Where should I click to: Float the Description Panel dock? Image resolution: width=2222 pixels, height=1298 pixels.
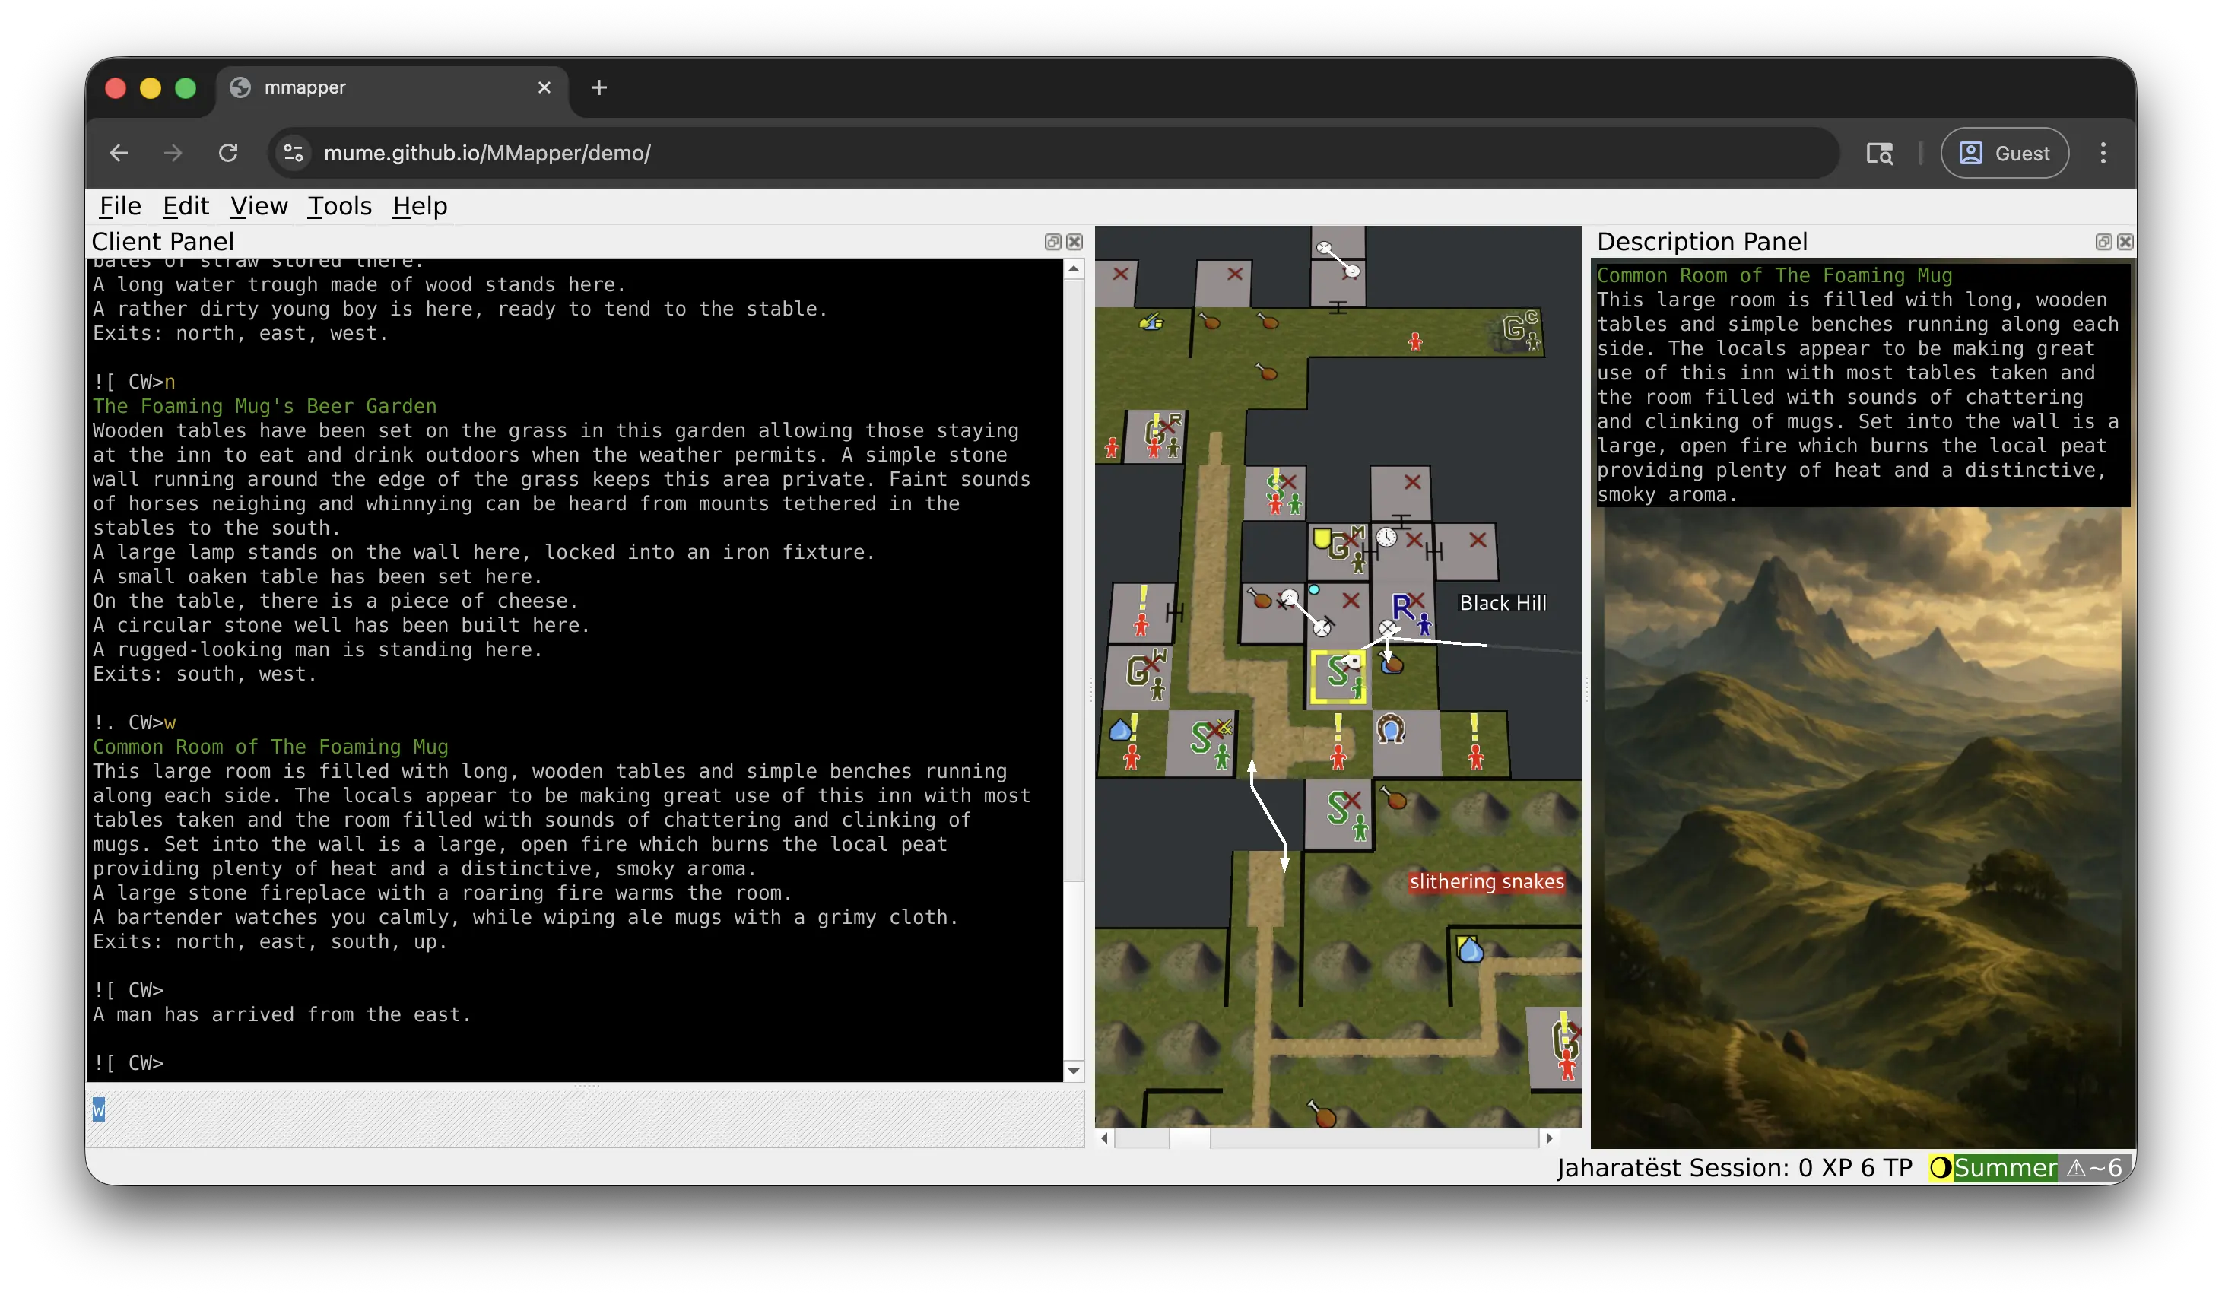pyautogui.click(x=2103, y=242)
